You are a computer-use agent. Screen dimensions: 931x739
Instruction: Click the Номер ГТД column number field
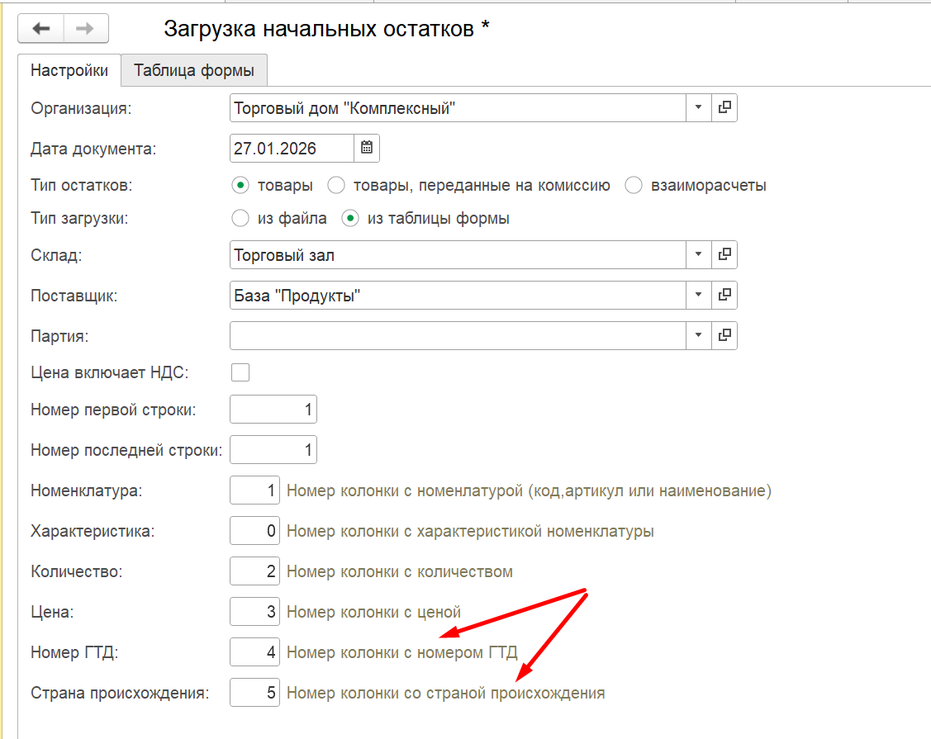click(x=254, y=651)
